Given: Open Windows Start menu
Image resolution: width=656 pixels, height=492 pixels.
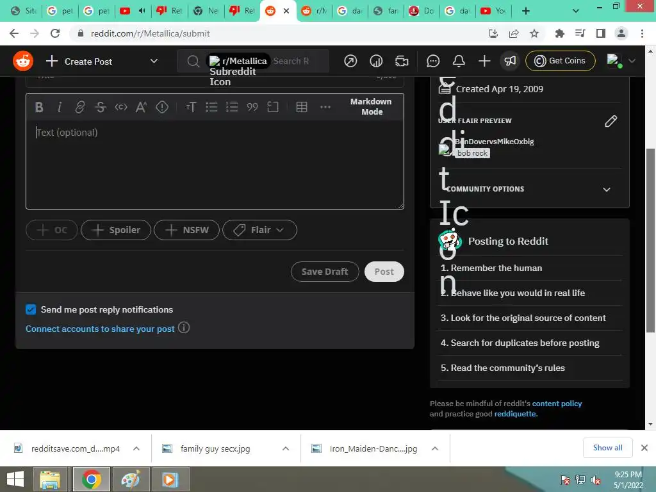Looking at the screenshot, I should click(15, 479).
